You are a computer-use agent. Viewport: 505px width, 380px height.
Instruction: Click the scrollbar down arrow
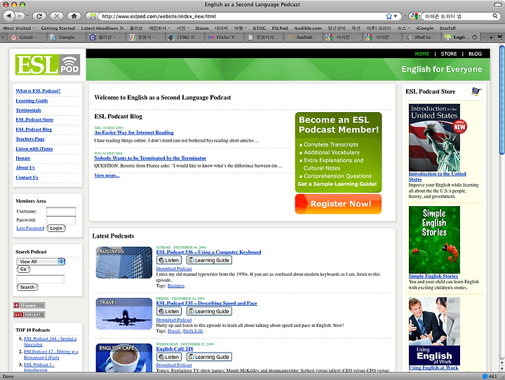[x=501, y=368]
